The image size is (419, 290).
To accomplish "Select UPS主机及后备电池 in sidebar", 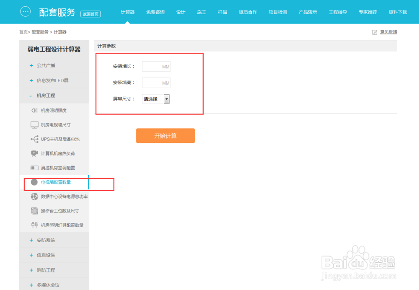I will coord(60,139).
